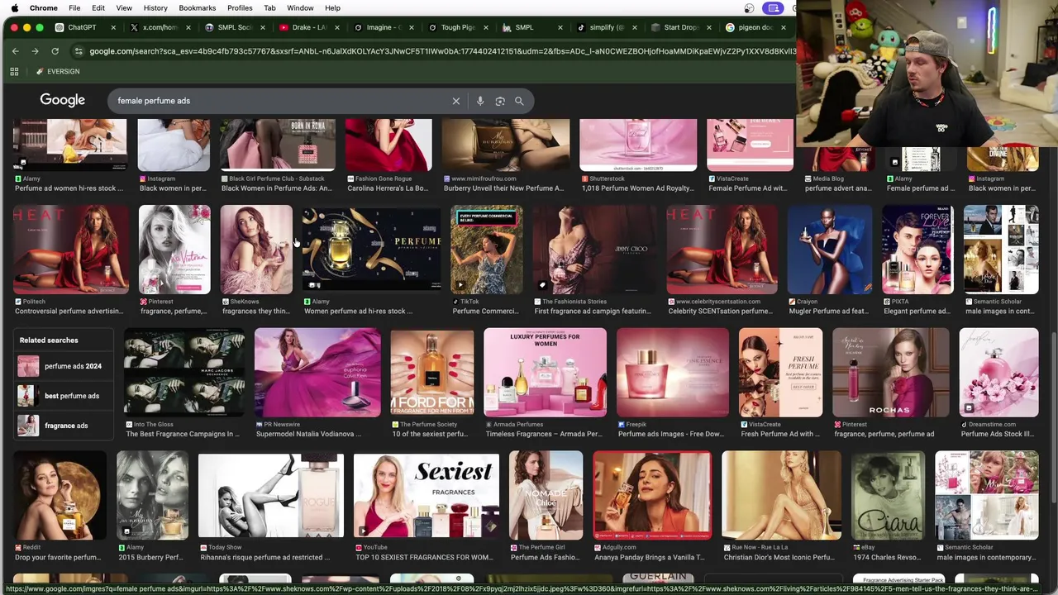Open the Tom Ford Perfume Society image
The width and height of the screenshot is (1058, 595).
coord(432,372)
